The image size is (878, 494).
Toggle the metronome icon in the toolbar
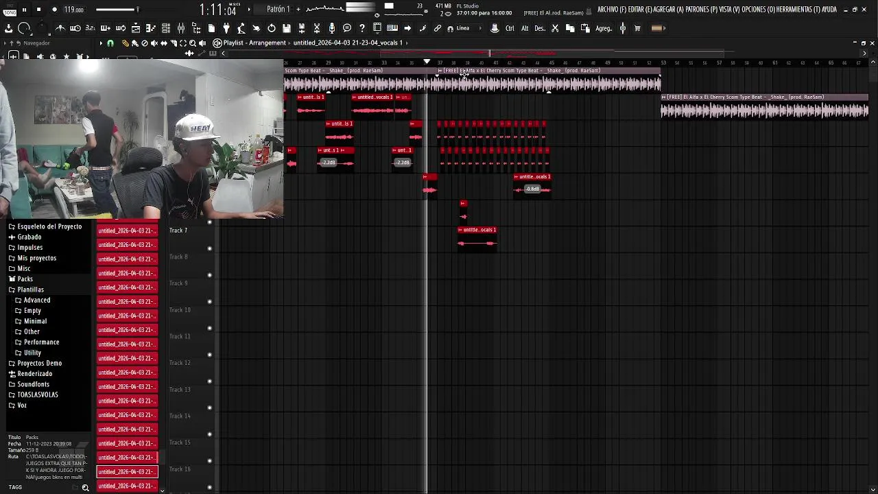(60, 28)
